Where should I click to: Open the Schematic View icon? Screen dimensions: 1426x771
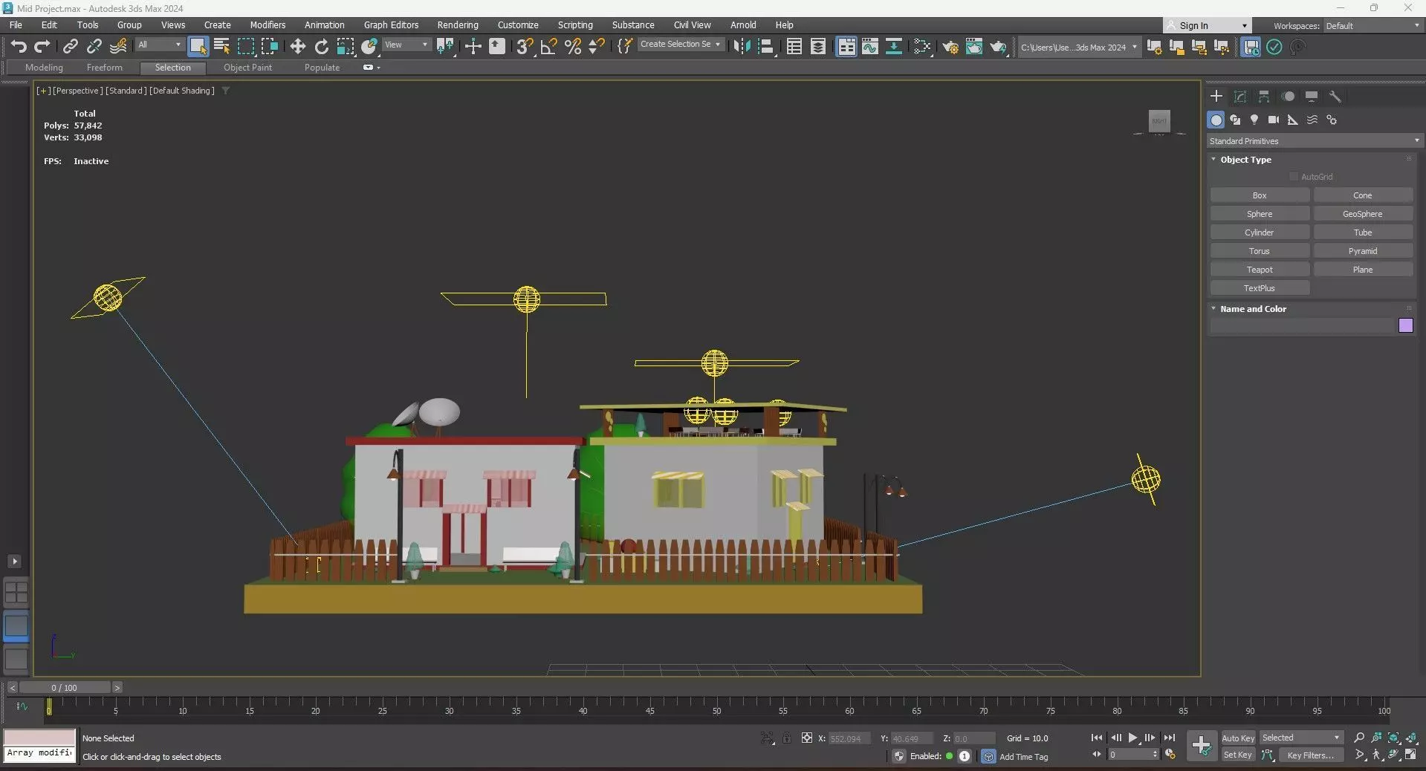(893, 47)
